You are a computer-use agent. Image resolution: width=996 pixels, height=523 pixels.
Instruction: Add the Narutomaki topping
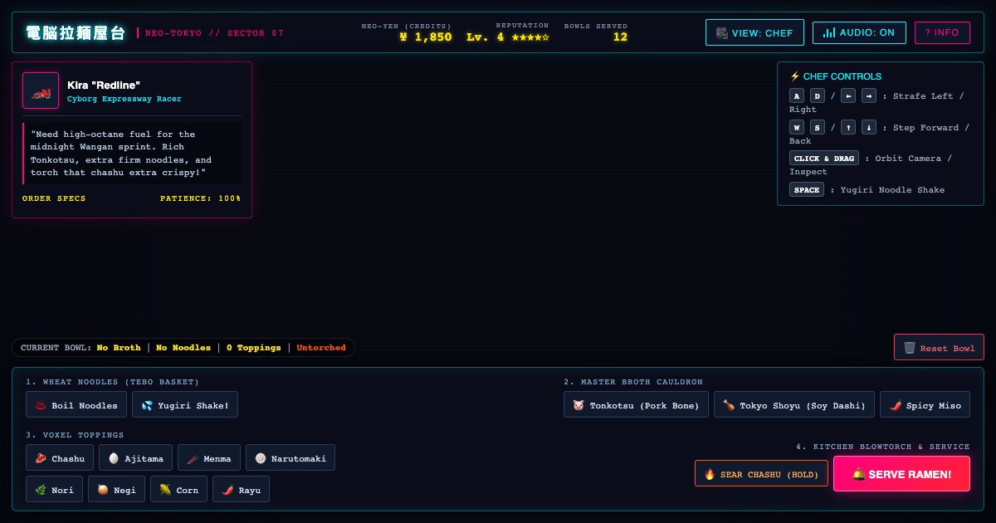[x=290, y=458]
